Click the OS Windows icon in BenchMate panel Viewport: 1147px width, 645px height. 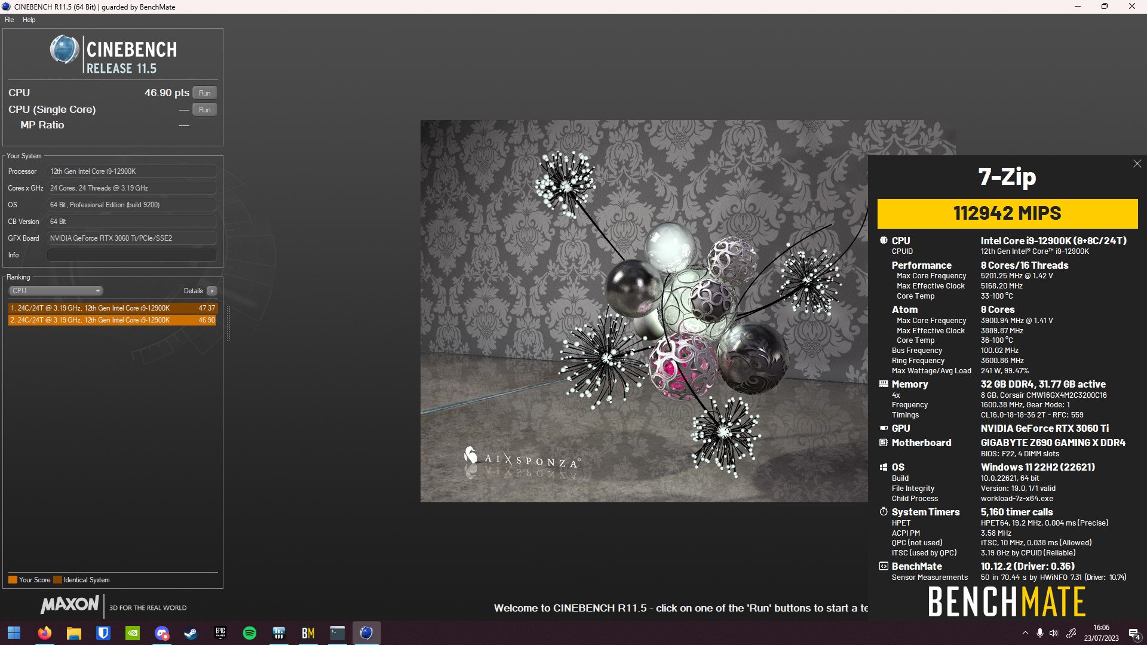coord(884,467)
